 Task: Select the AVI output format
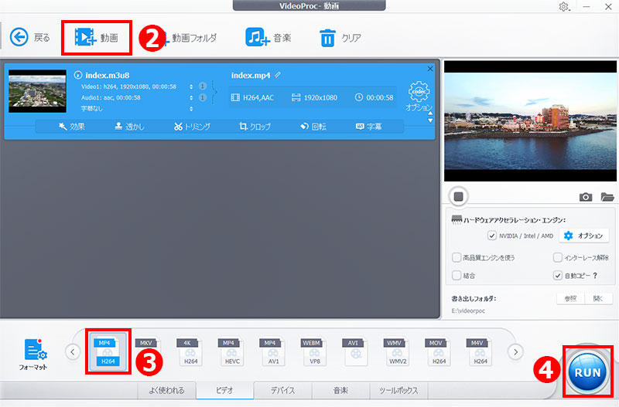pyautogui.click(x=354, y=352)
